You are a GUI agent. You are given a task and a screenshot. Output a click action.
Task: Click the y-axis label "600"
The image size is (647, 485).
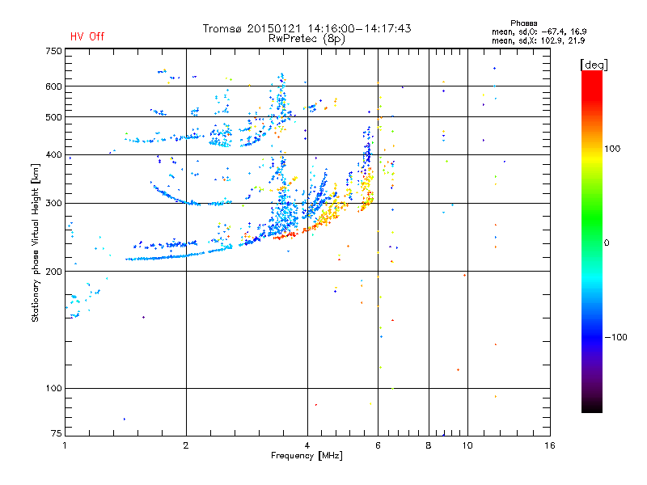53,86
